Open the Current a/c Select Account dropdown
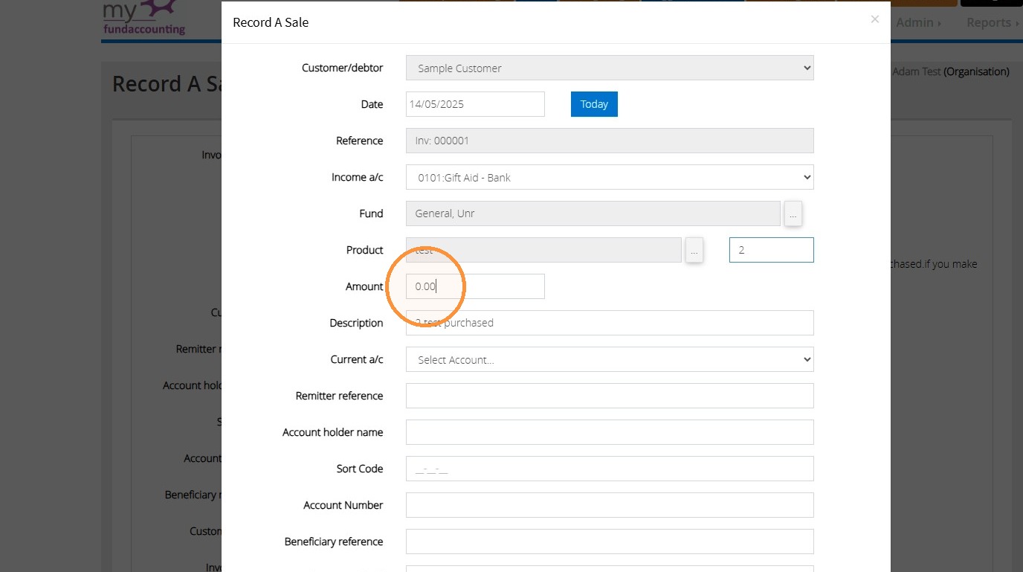The height and width of the screenshot is (572, 1023). (610, 359)
